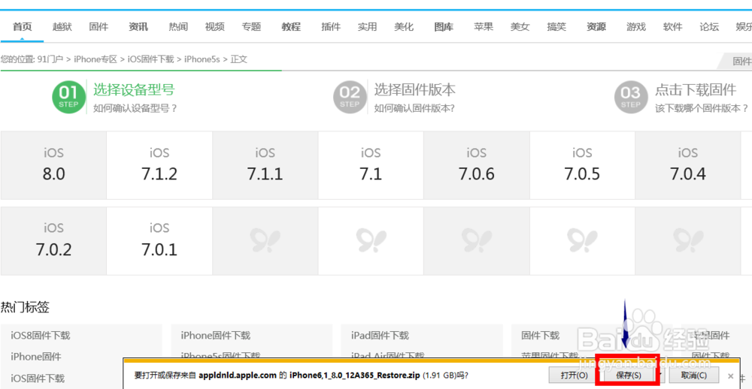Open the iPad固件下载 tag link

pos(380,336)
